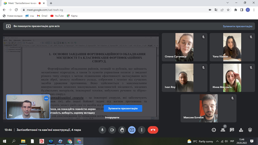Open Новая вкладка bookmark

[x=13, y=16]
